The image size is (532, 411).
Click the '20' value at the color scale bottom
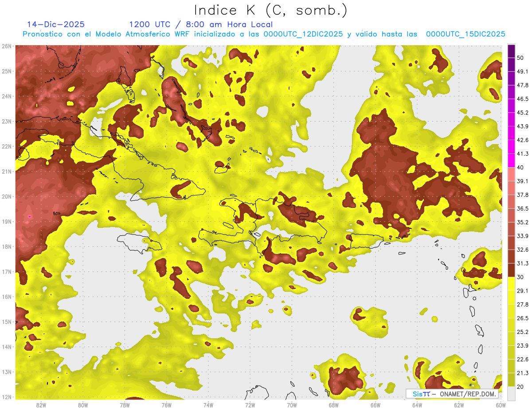[521, 387]
